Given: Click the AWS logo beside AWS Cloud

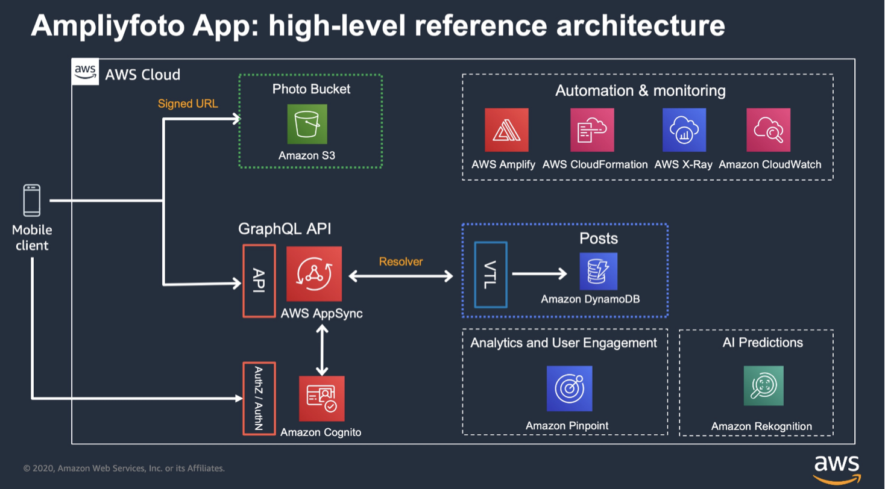Looking at the screenshot, I should 85,72.
